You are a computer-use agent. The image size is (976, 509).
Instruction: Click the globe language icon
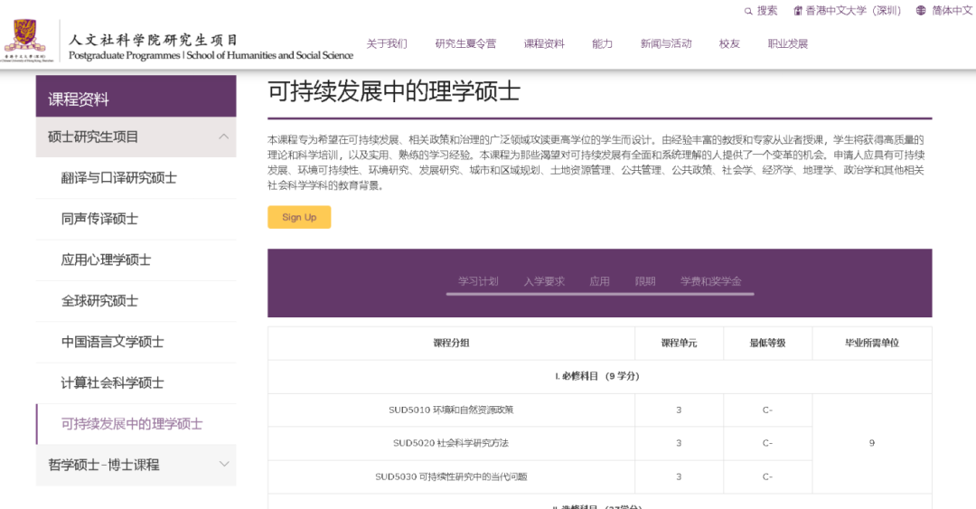click(921, 11)
